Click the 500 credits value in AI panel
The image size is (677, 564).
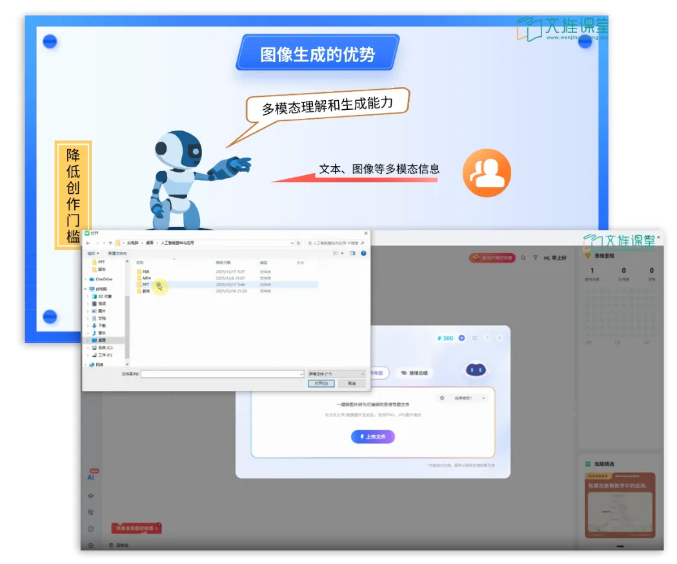click(x=448, y=338)
